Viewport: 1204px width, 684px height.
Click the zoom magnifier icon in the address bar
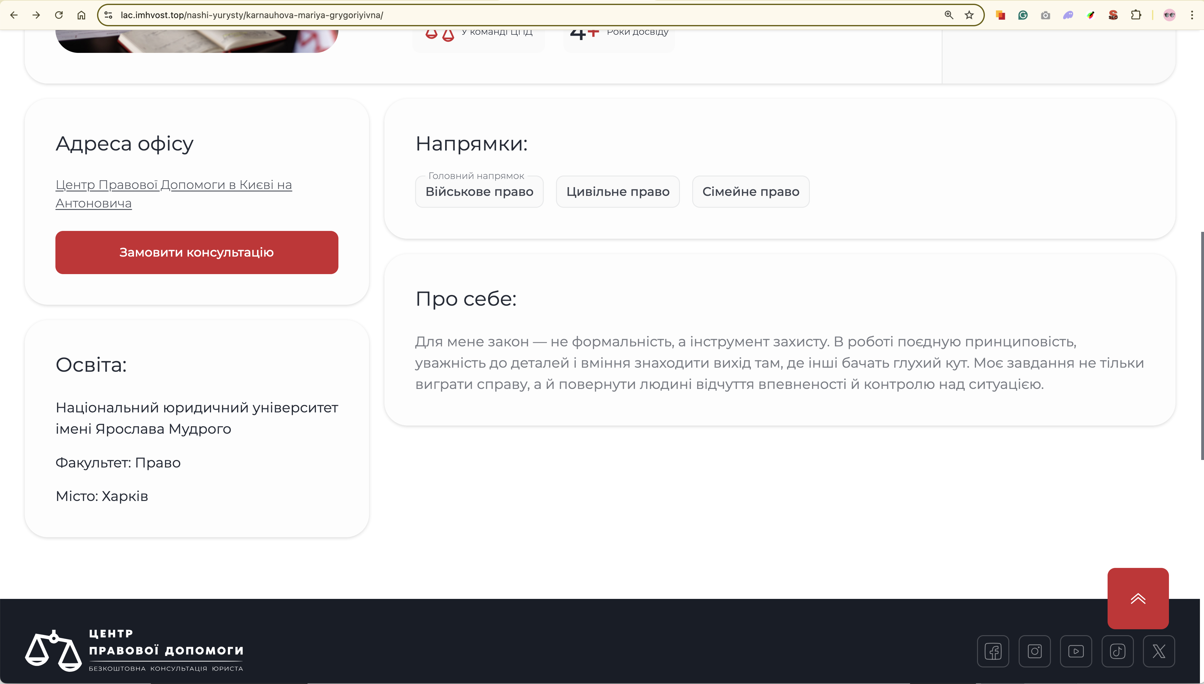[948, 15]
